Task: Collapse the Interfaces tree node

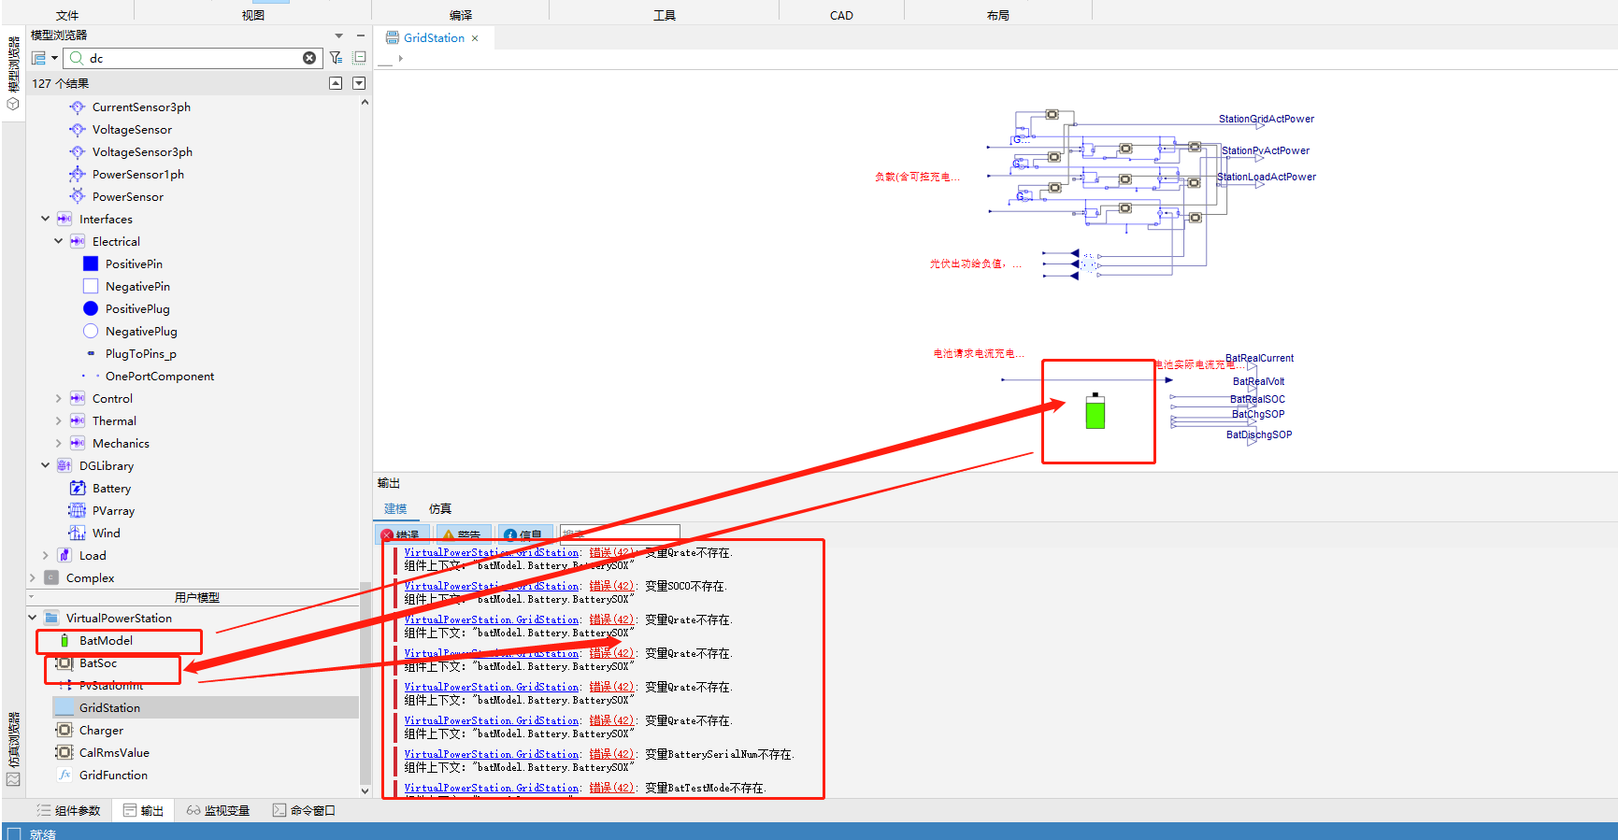Action: pos(45,220)
